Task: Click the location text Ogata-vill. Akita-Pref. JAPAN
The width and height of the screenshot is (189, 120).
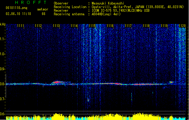Action: (x=118, y=7)
